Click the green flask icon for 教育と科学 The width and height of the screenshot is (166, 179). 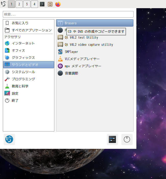(7, 86)
